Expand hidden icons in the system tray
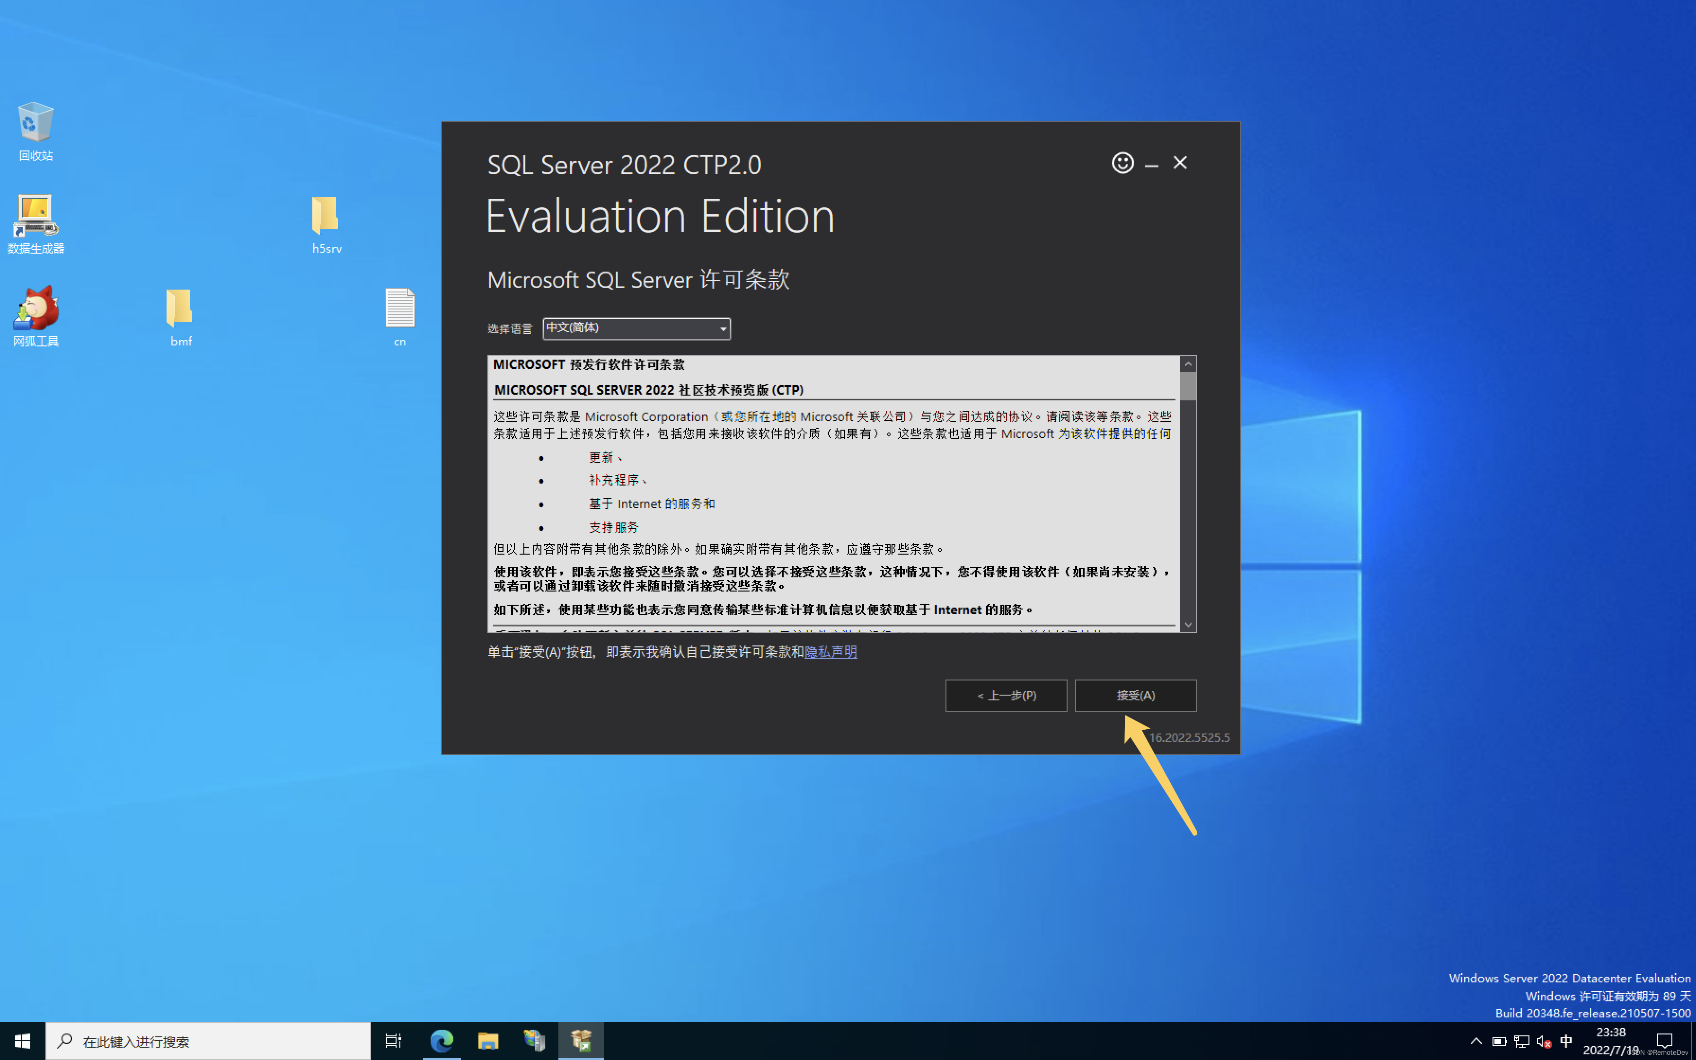Screen dimensions: 1696x1060 click(1476, 1041)
